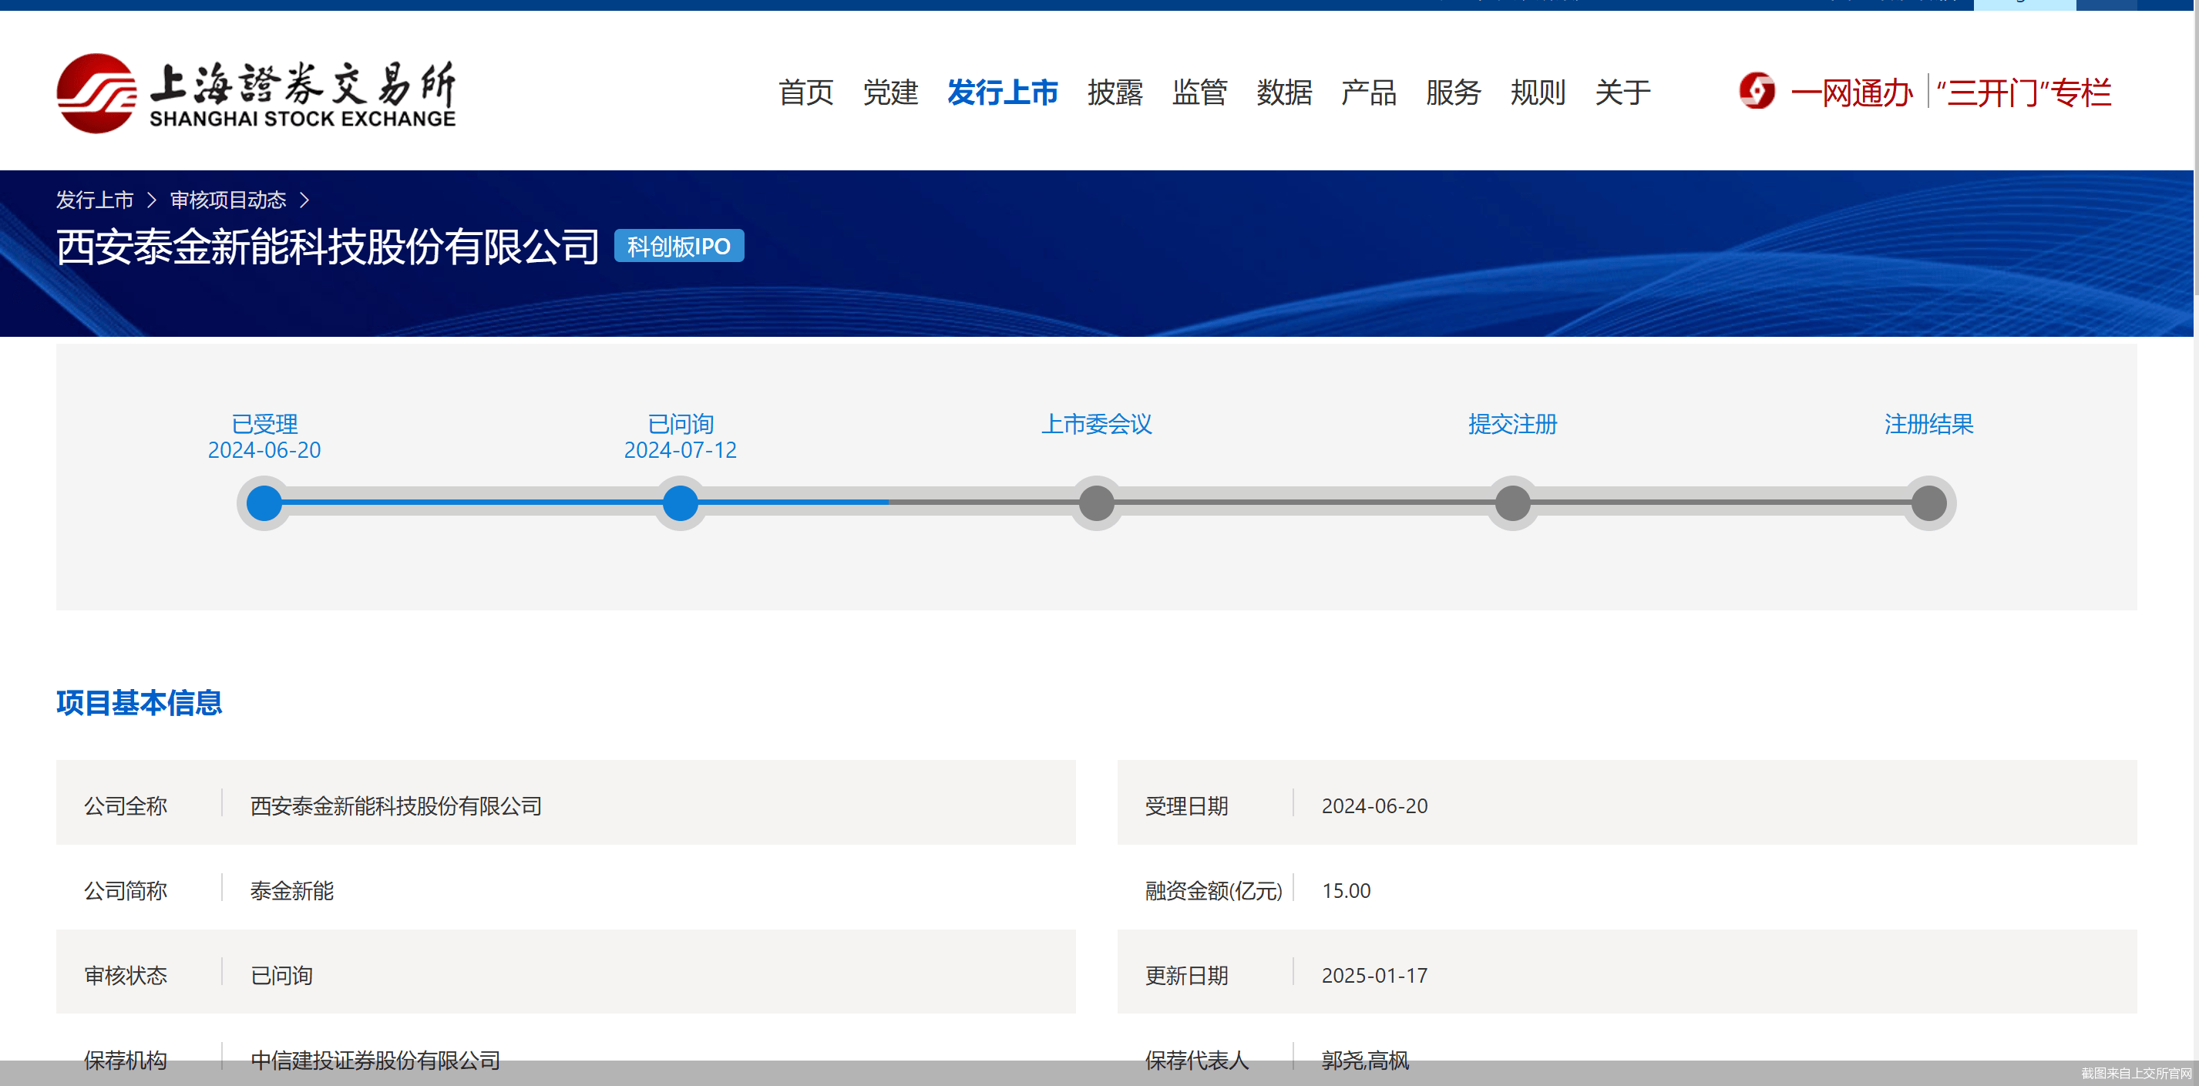Image resolution: width=2199 pixels, height=1086 pixels.
Task: Click the 已受理 stage label
Action: click(x=264, y=423)
